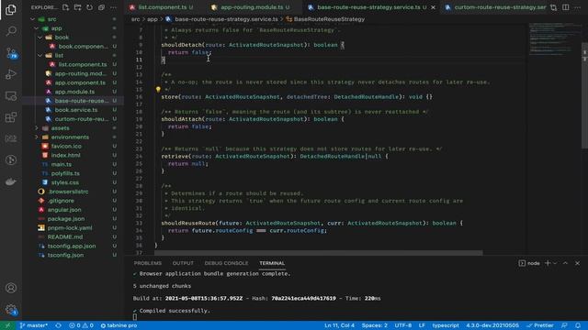
Task: Open book.service.ts in Explorer
Action: point(76,110)
